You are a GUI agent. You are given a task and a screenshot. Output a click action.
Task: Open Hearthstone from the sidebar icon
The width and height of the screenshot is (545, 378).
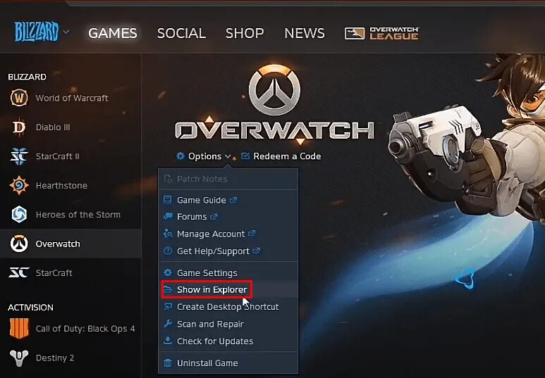(x=19, y=185)
